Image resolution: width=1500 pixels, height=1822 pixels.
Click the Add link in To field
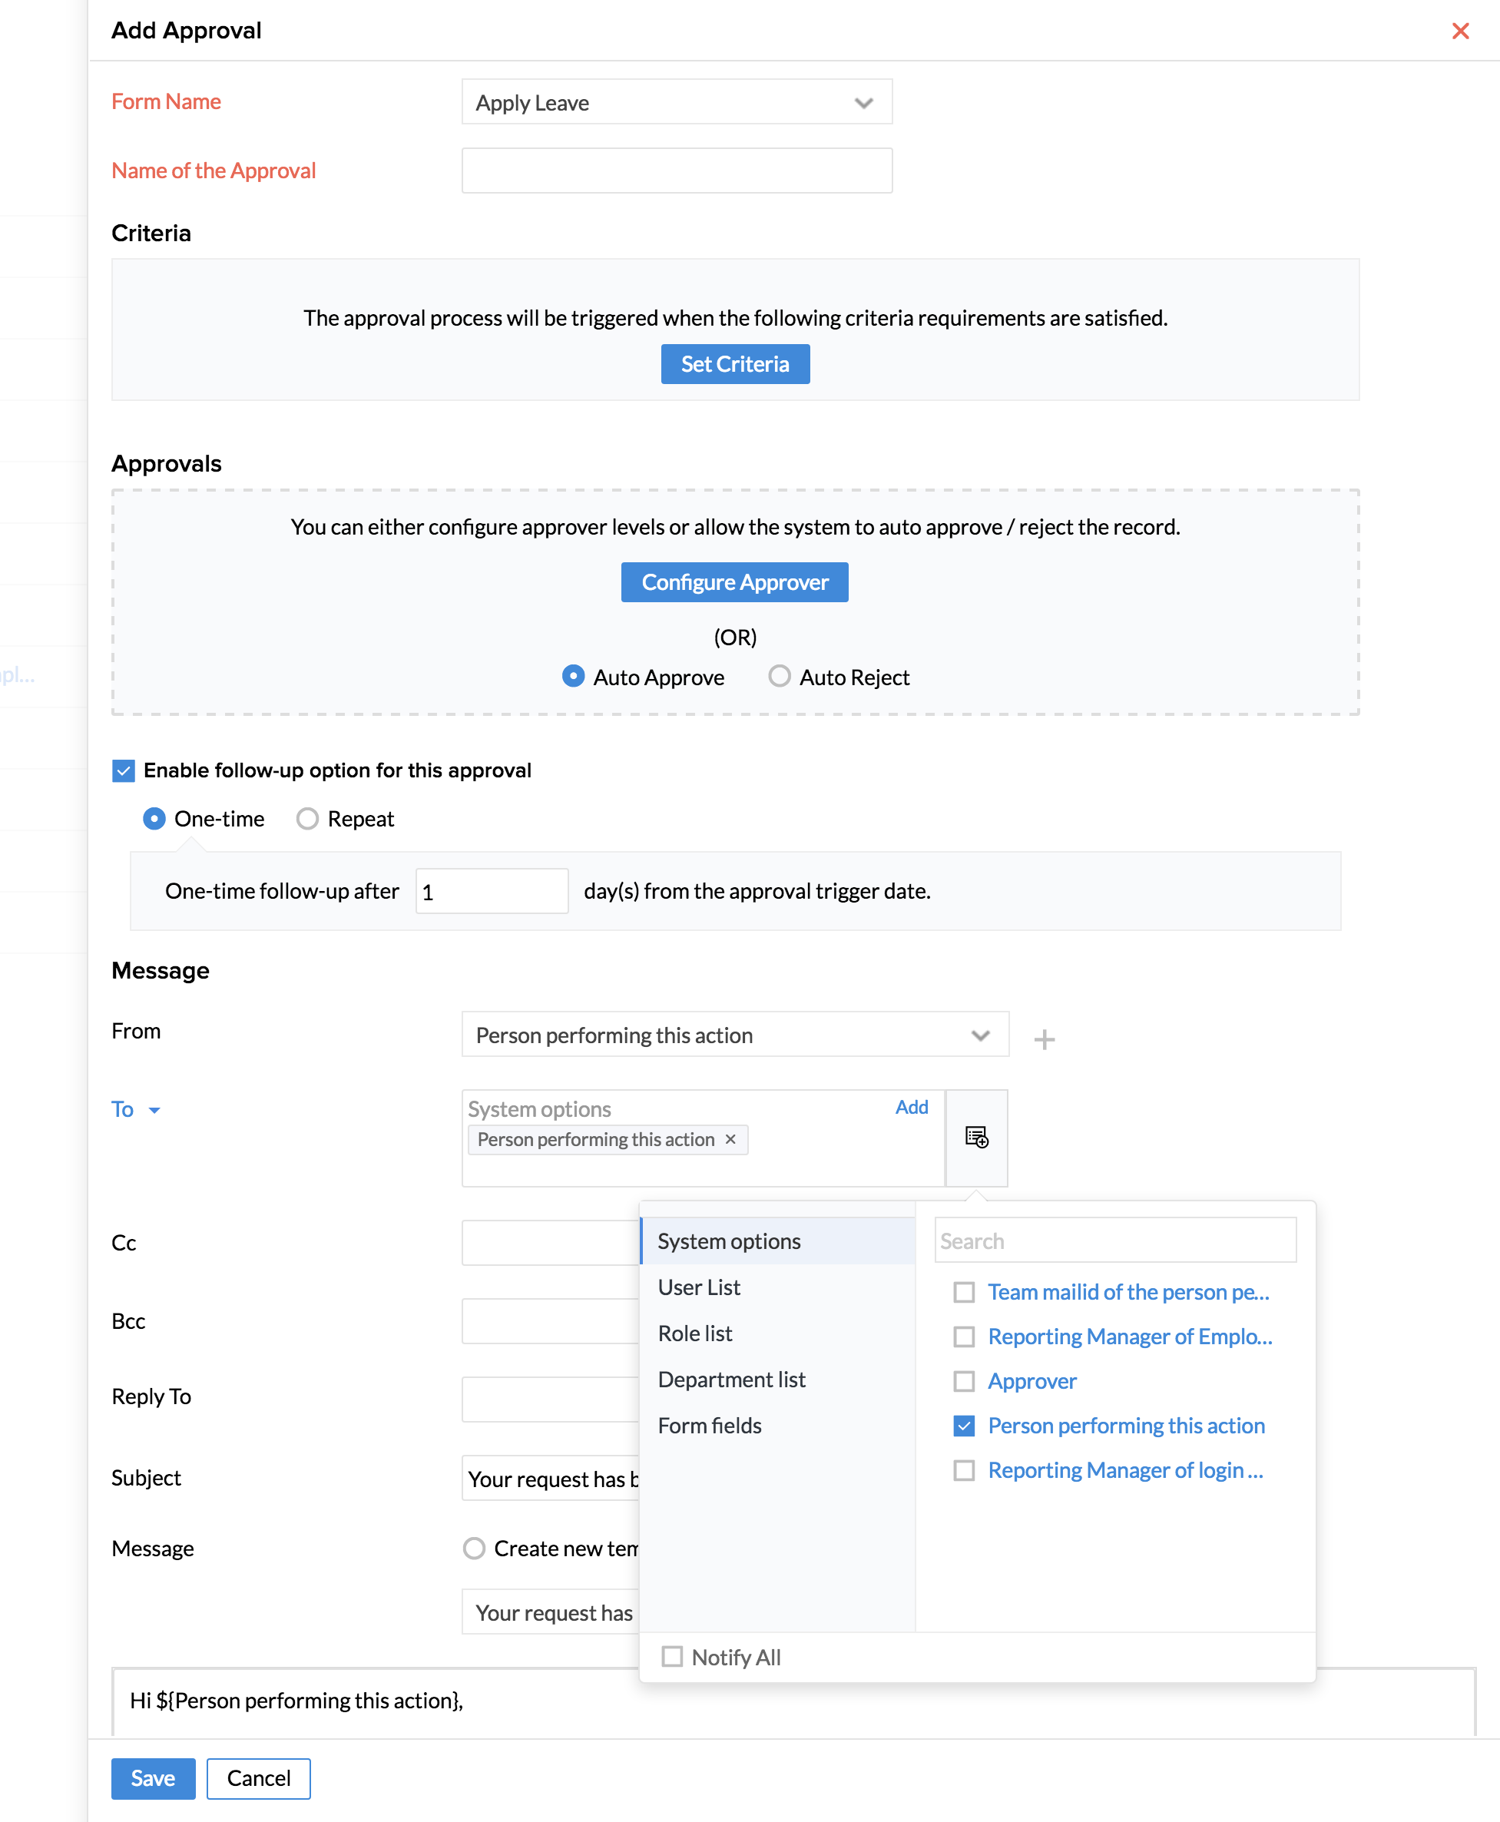coord(911,1108)
